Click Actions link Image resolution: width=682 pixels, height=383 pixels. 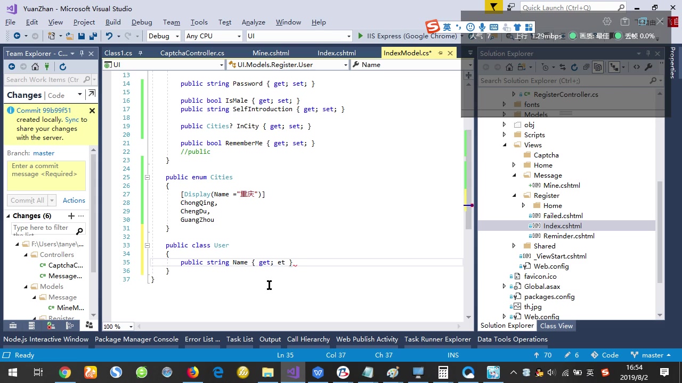click(x=74, y=200)
